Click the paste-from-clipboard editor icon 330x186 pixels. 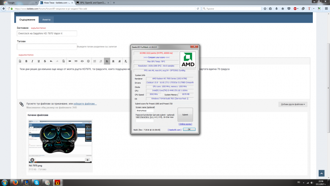click(x=63, y=61)
